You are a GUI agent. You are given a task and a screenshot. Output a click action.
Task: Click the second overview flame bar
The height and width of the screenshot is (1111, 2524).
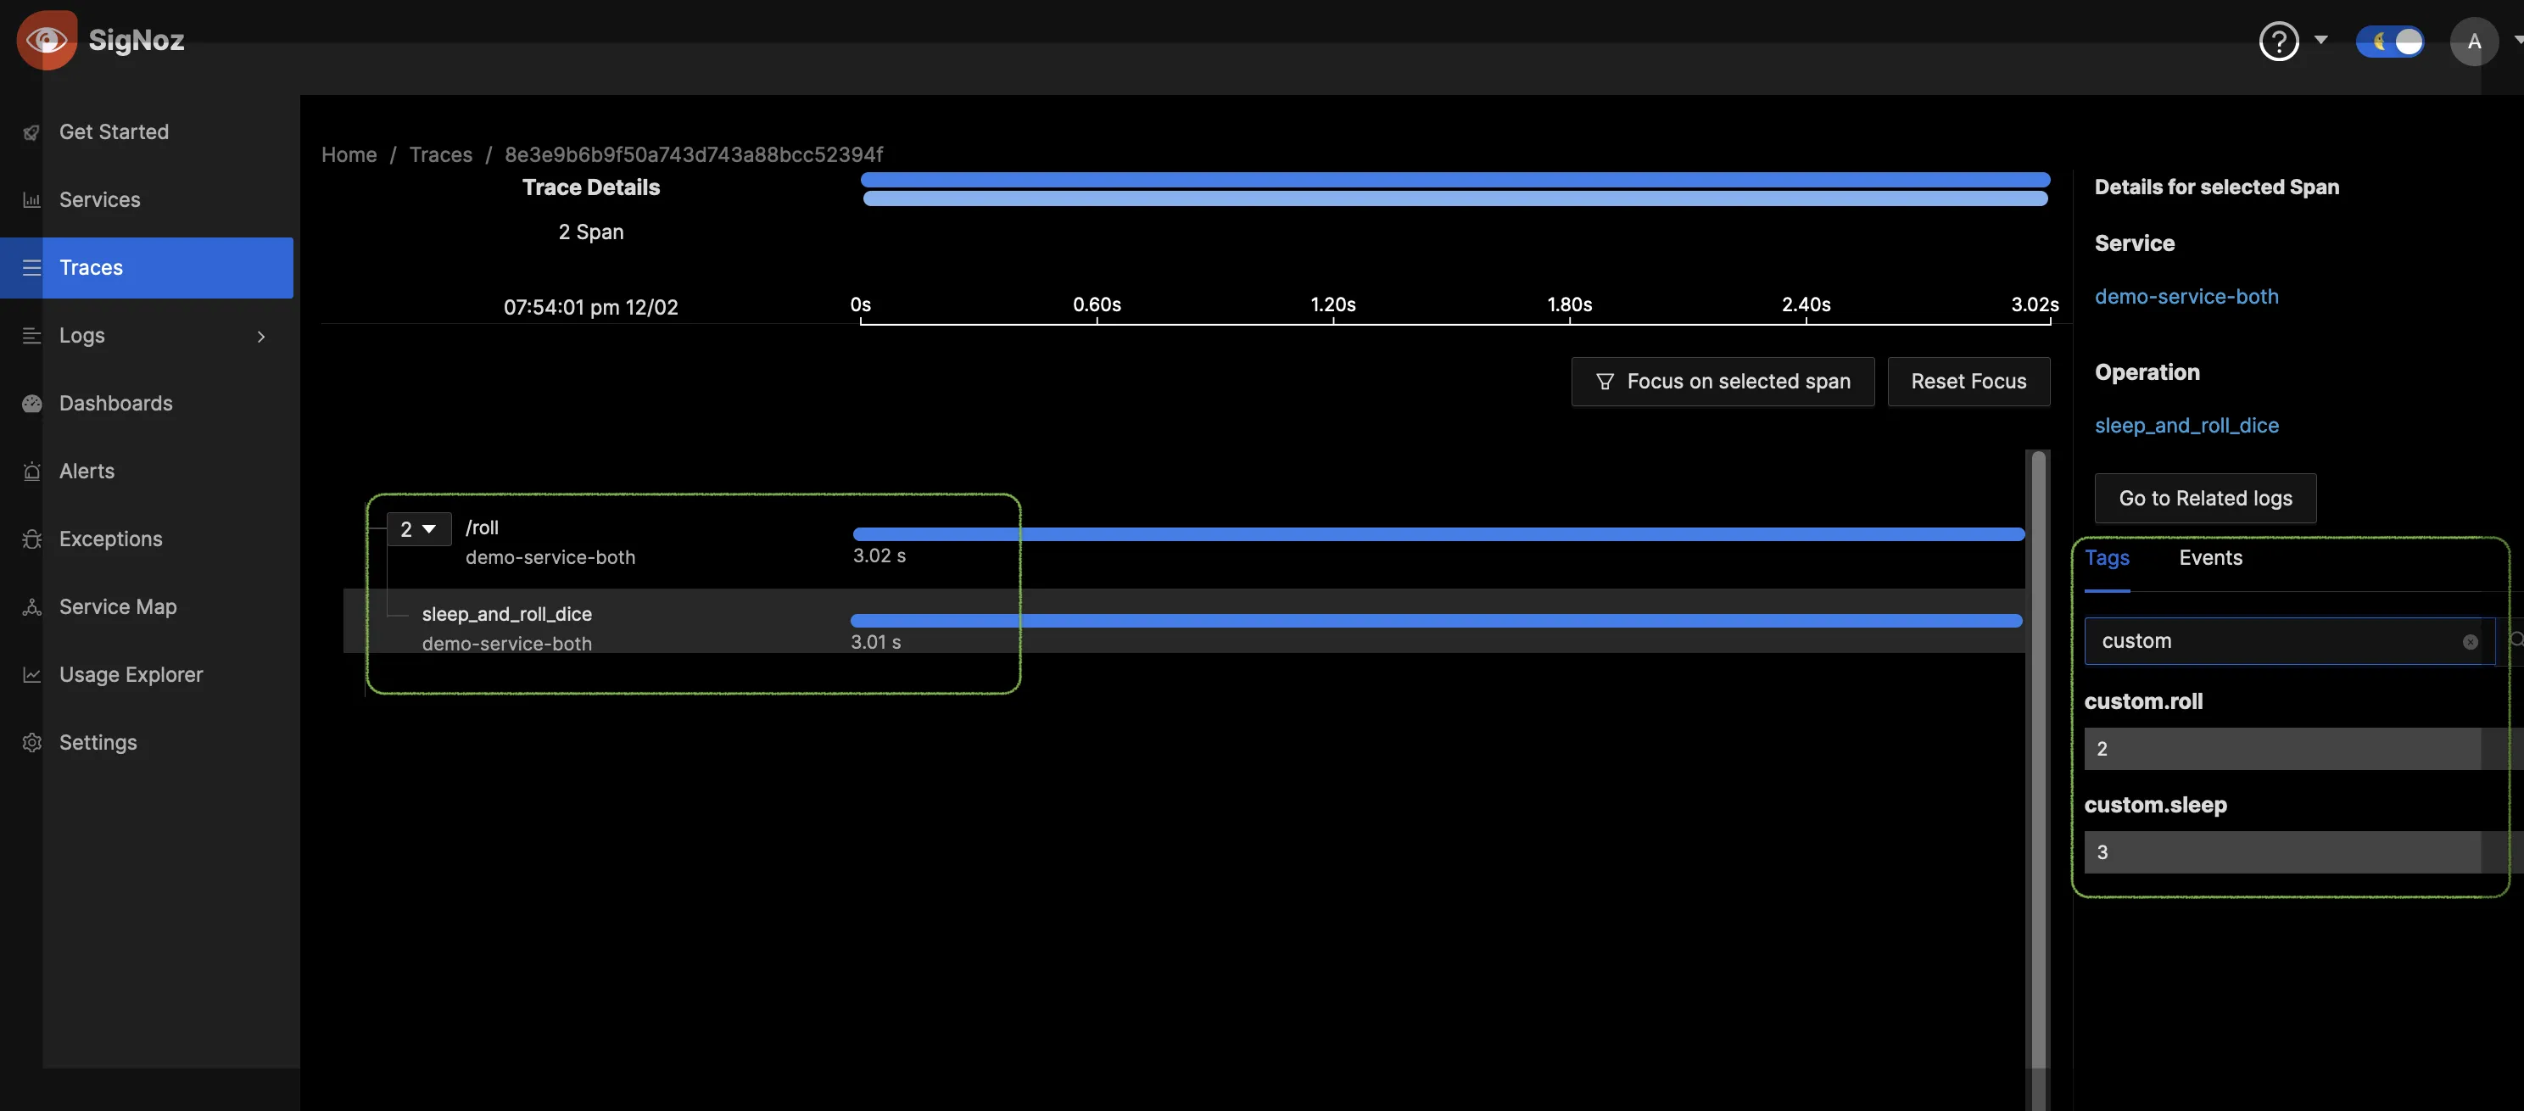click(1455, 199)
